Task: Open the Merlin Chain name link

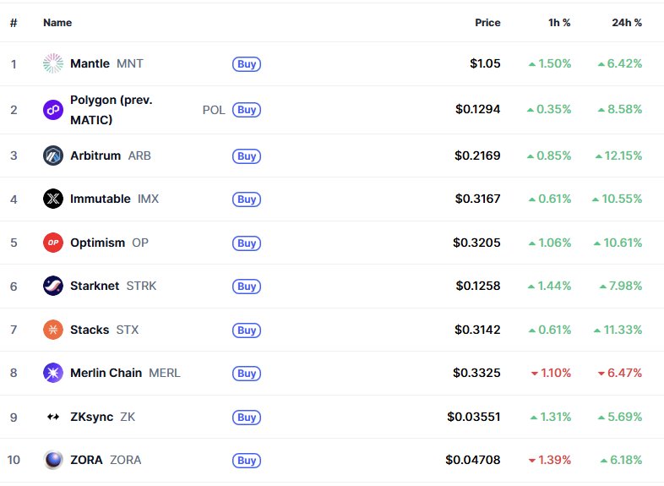Action: tap(106, 373)
